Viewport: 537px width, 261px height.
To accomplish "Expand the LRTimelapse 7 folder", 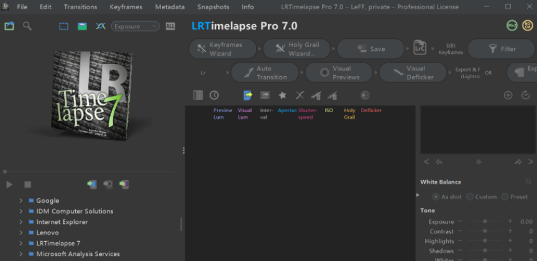I will (x=21, y=243).
